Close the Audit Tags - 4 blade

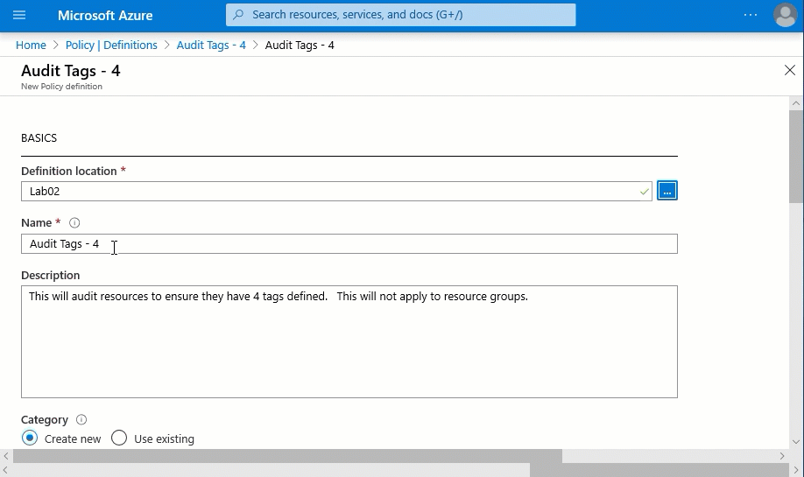789,70
